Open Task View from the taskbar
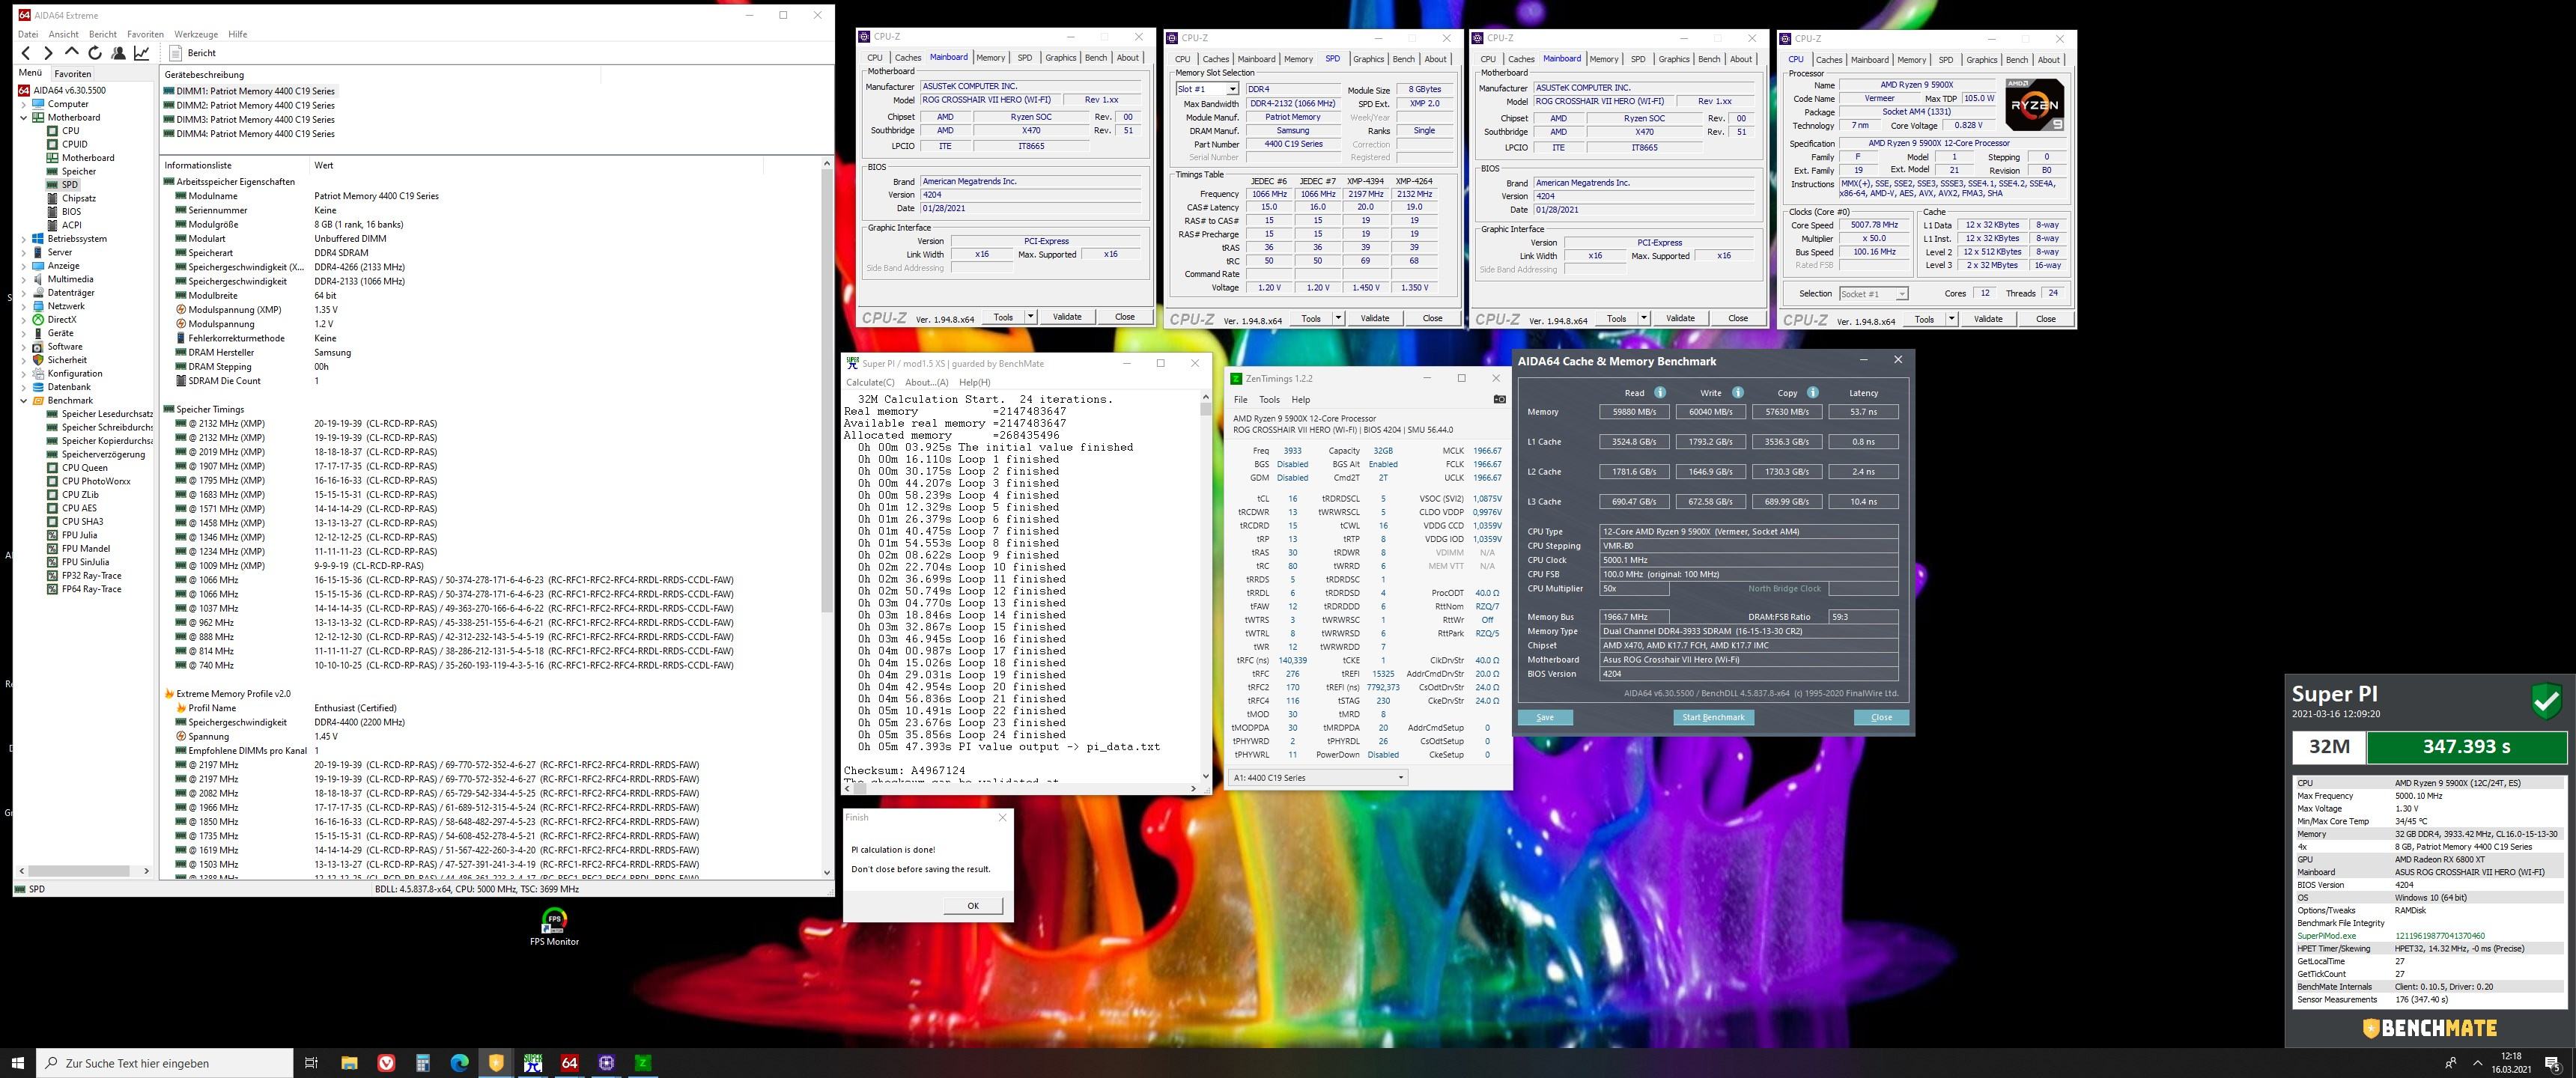 coord(311,1063)
